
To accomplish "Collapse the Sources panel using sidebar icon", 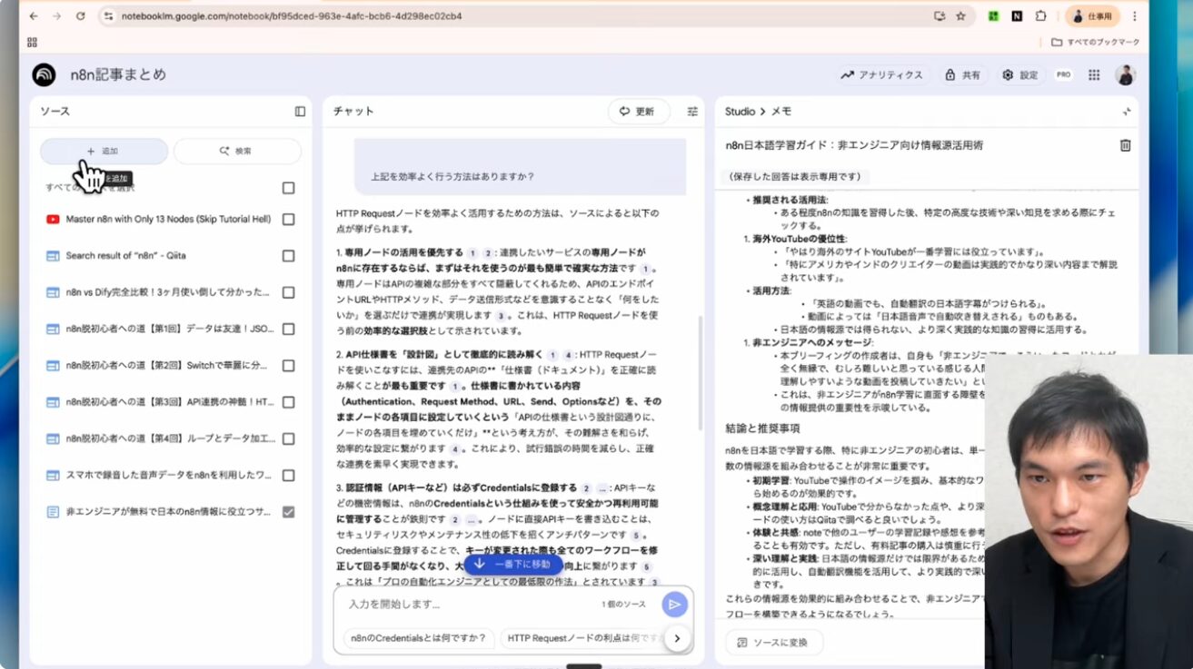I will 300,112.
